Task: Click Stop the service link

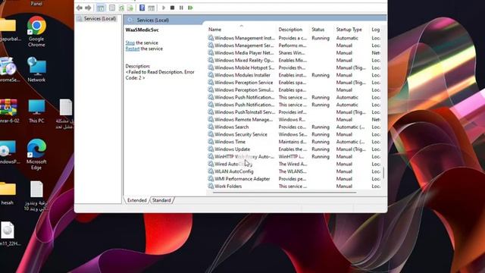Action: (130, 42)
